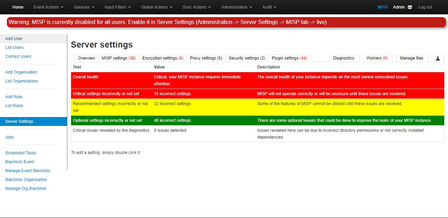Open the Global Actions dropdown
The image size is (448, 218).
[156, 7]
